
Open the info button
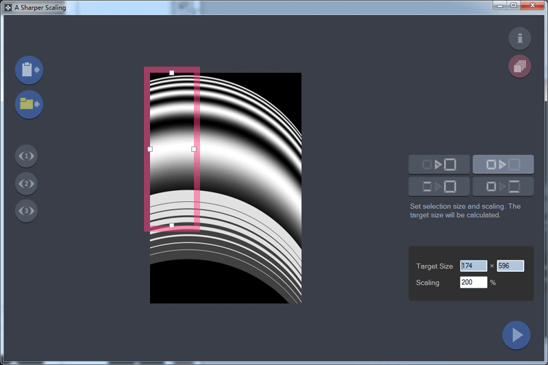520,38
